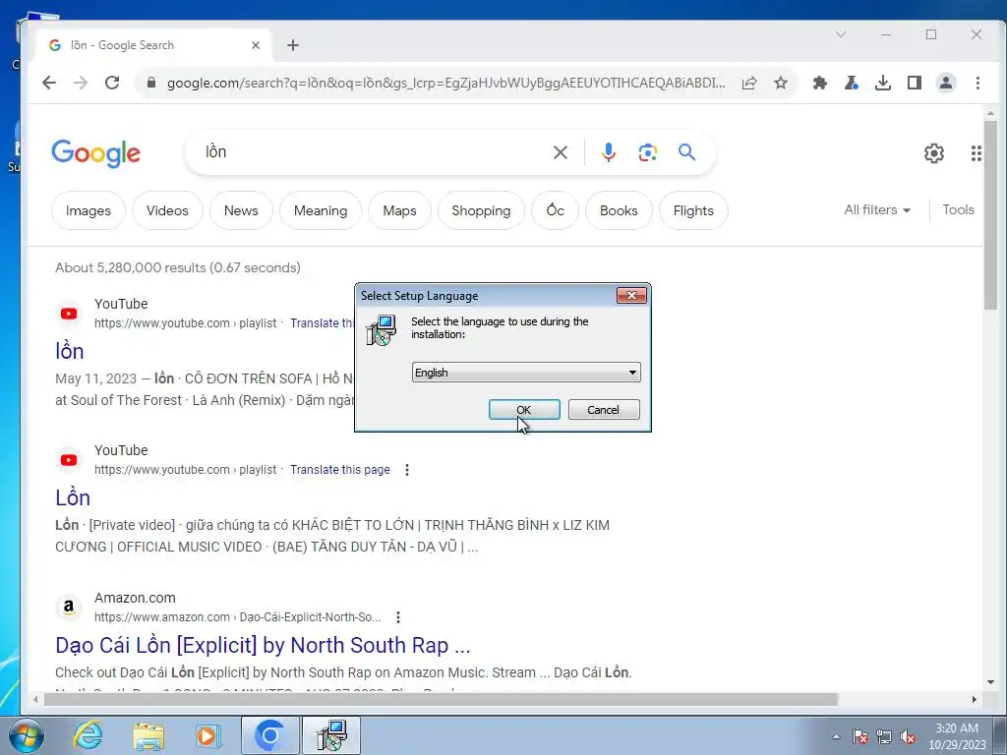Open the 'Lồn' second YouTube result link
The image size is (1007, 755).
73,497
